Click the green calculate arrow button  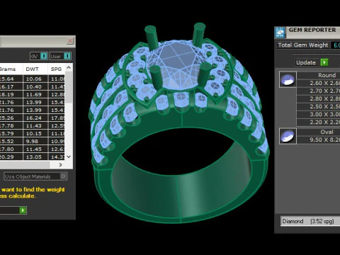(x=23, y=210)
